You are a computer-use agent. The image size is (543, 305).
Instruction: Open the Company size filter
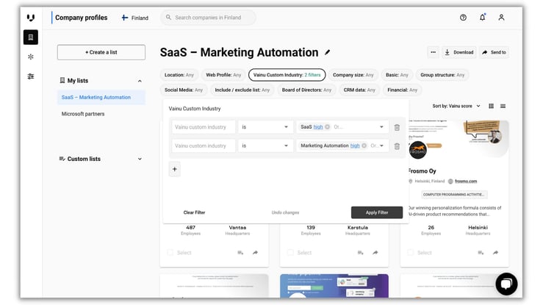tap(353, 74)
